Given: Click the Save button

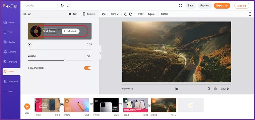Looking at the screenshot, I should coord(190,5).
